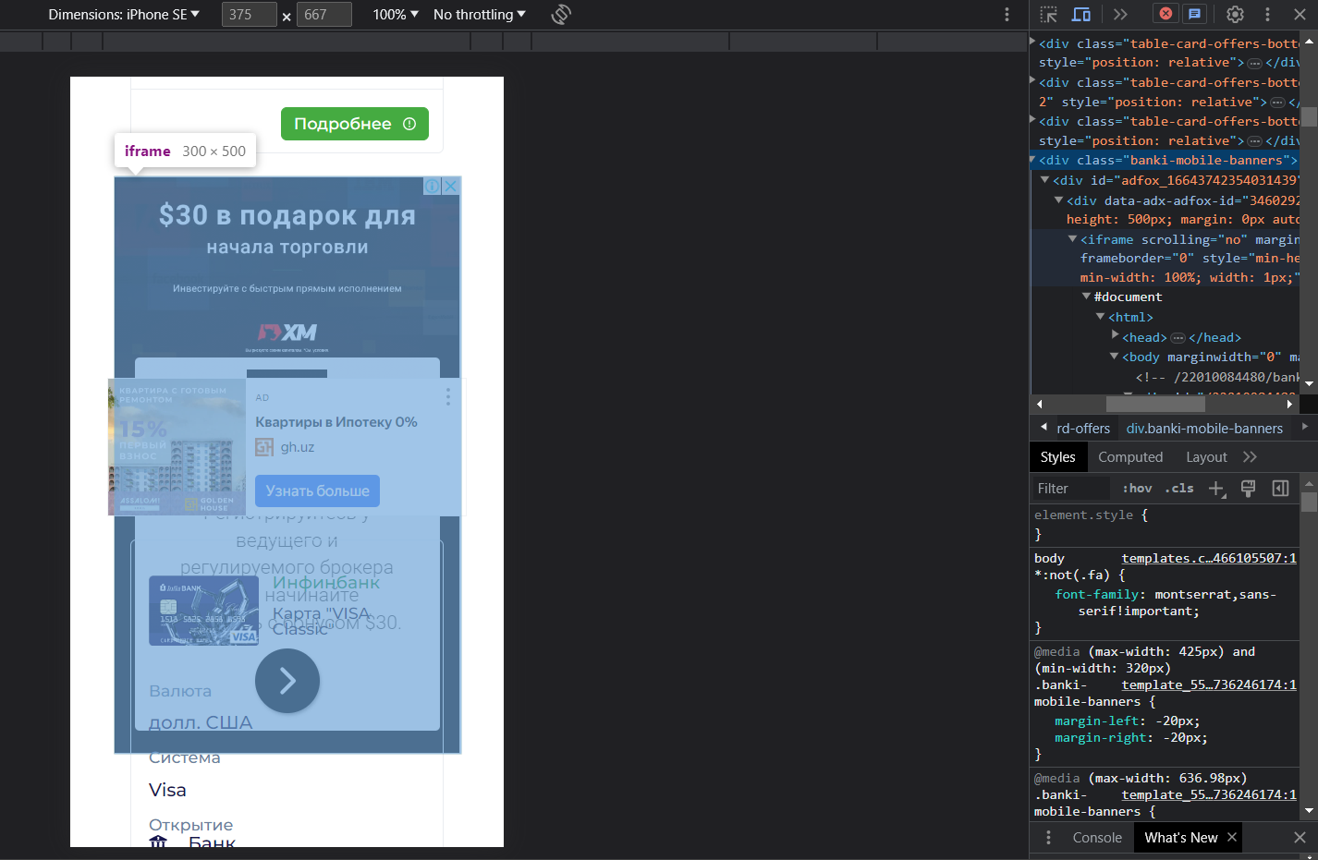Click the Узнать больше ad button
This screenshot has height=860, width=1318.
(317, 491)
